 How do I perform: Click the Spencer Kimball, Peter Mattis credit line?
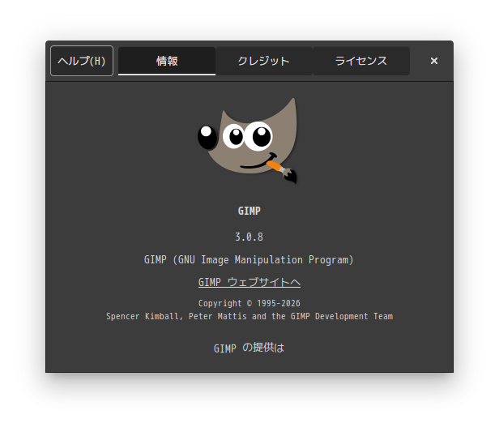click(x=249, y=316)
